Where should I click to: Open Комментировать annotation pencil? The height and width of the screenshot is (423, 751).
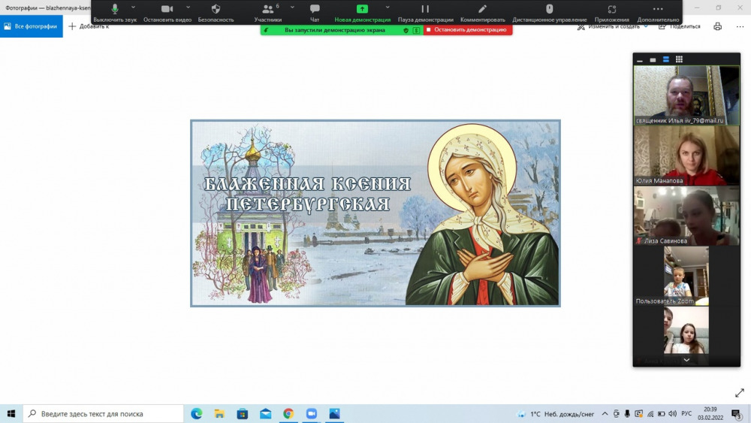[x=482, y=13]
